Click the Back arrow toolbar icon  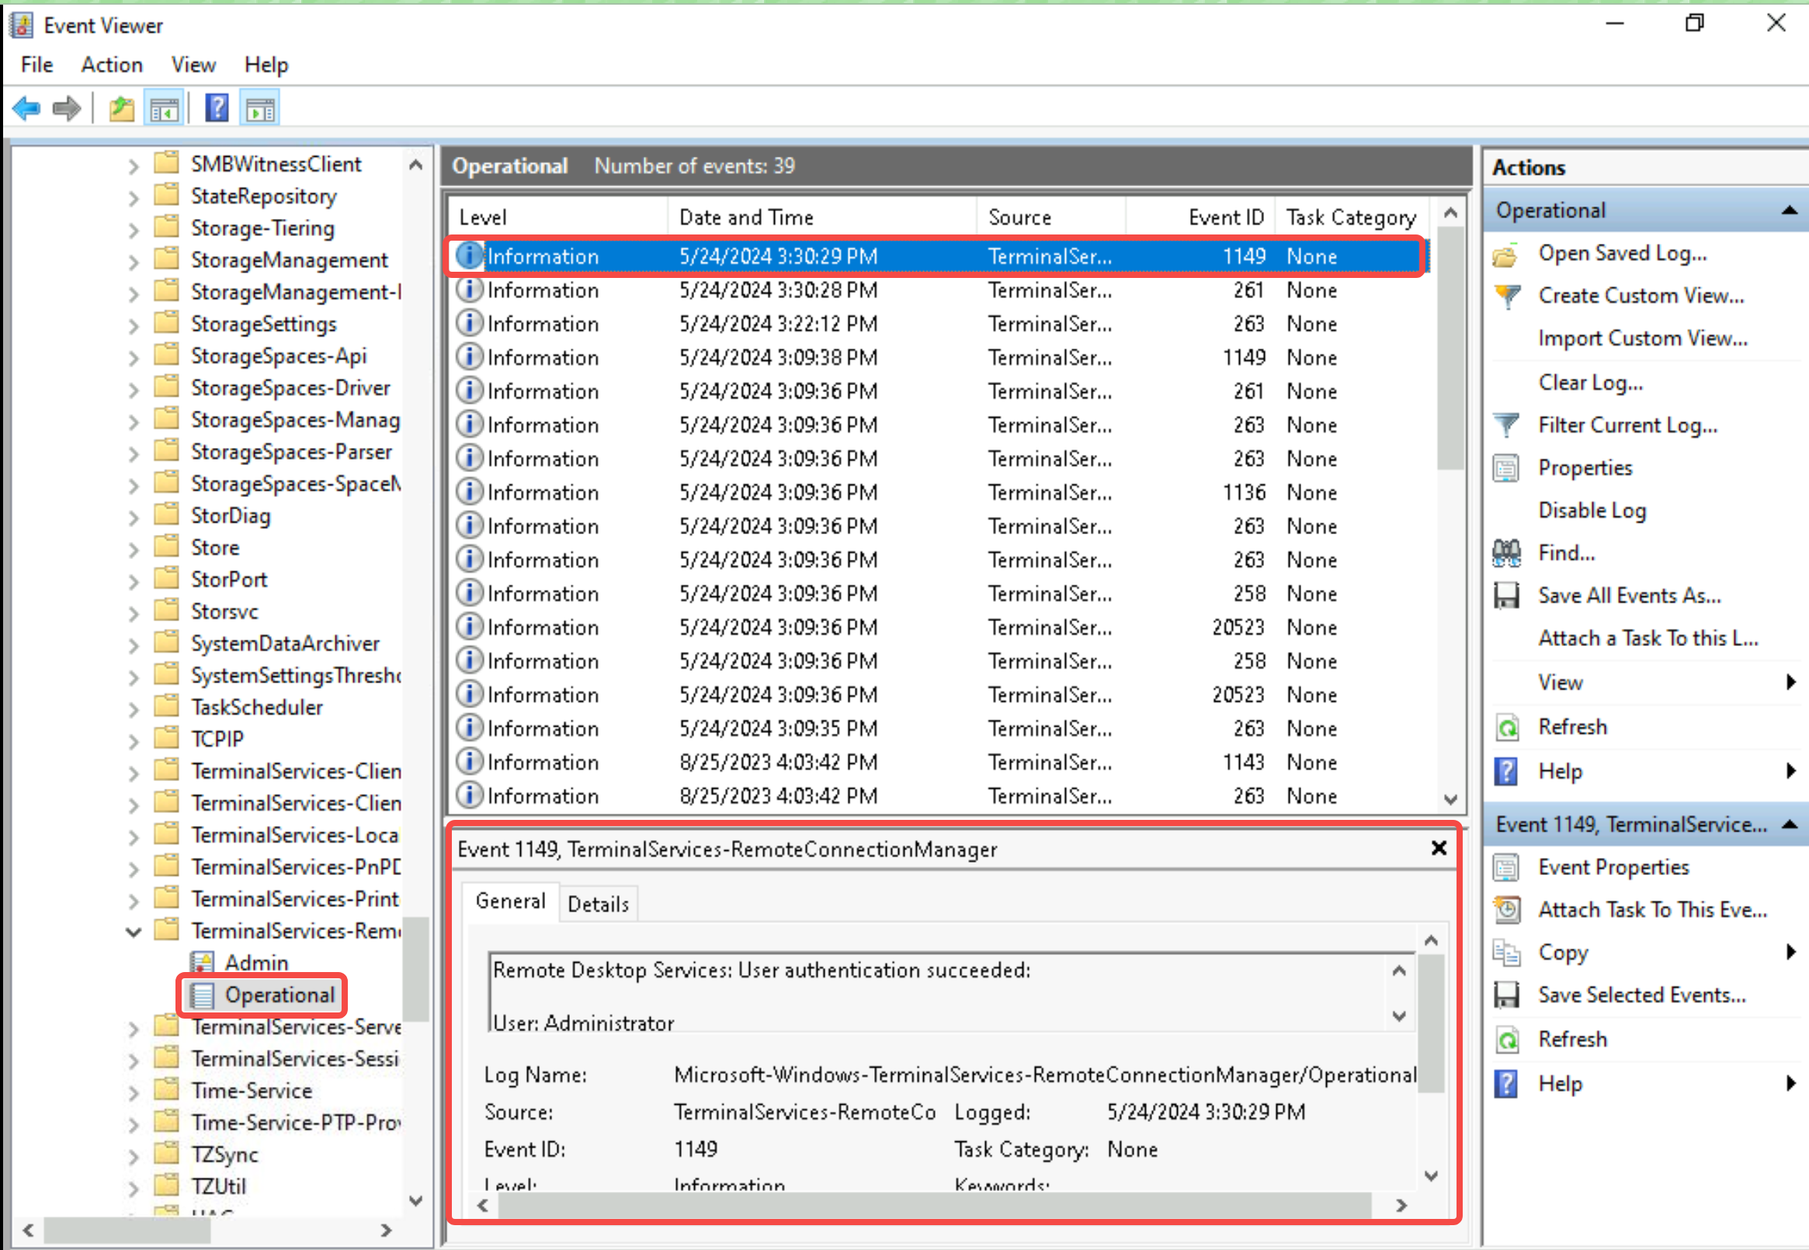(26, 108)
